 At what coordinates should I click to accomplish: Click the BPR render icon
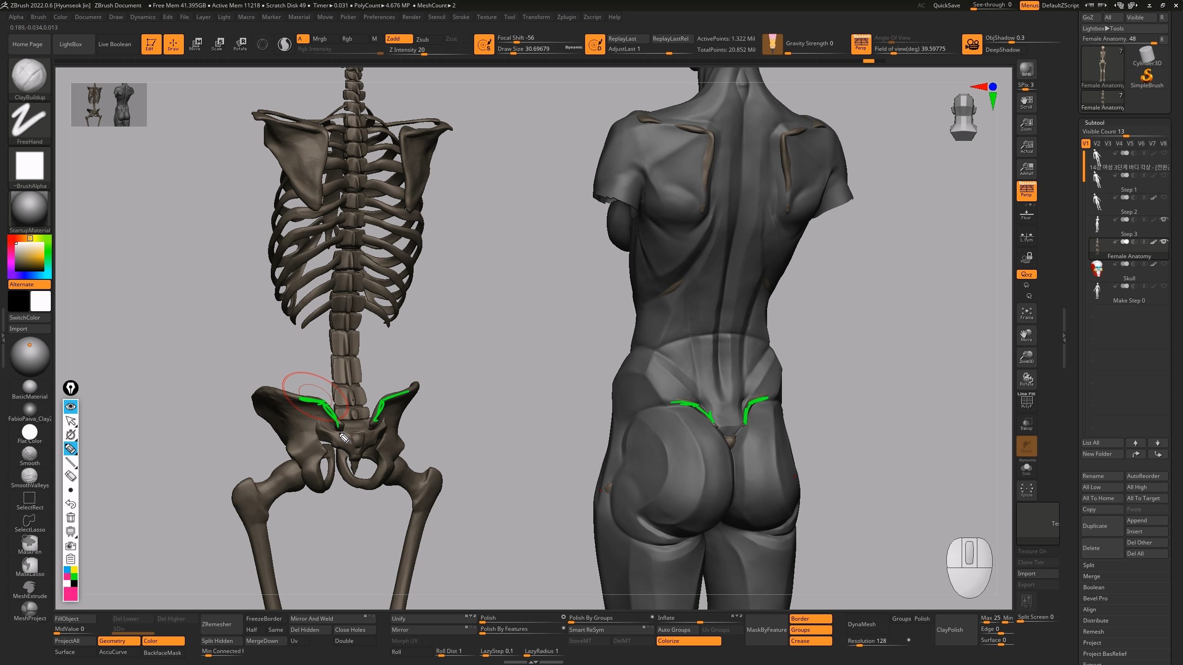[1026, 69]
